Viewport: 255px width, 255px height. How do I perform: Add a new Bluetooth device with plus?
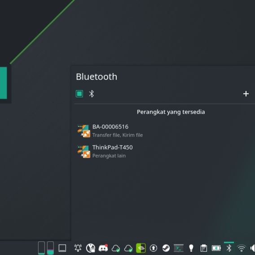[246, 94]
